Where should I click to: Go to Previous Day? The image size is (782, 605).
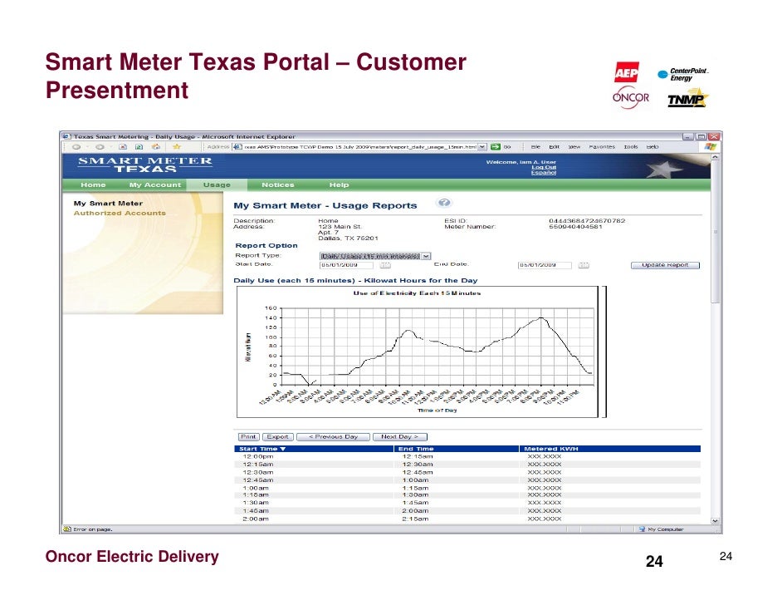click(333, 437)
